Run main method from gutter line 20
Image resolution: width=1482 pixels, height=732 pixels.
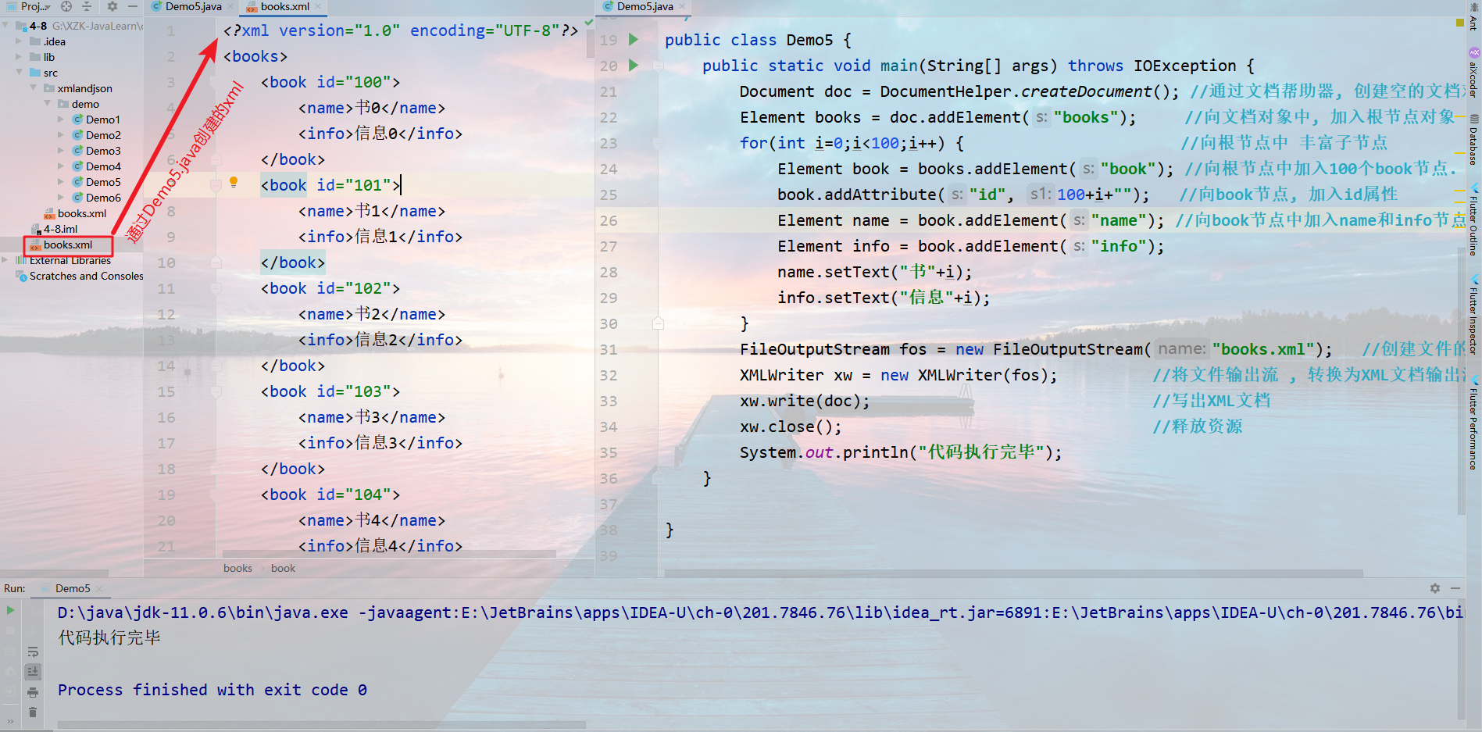[x=634, y=65]
